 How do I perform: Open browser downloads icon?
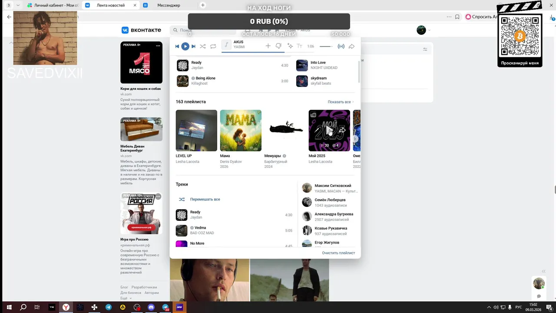point(552,17)
